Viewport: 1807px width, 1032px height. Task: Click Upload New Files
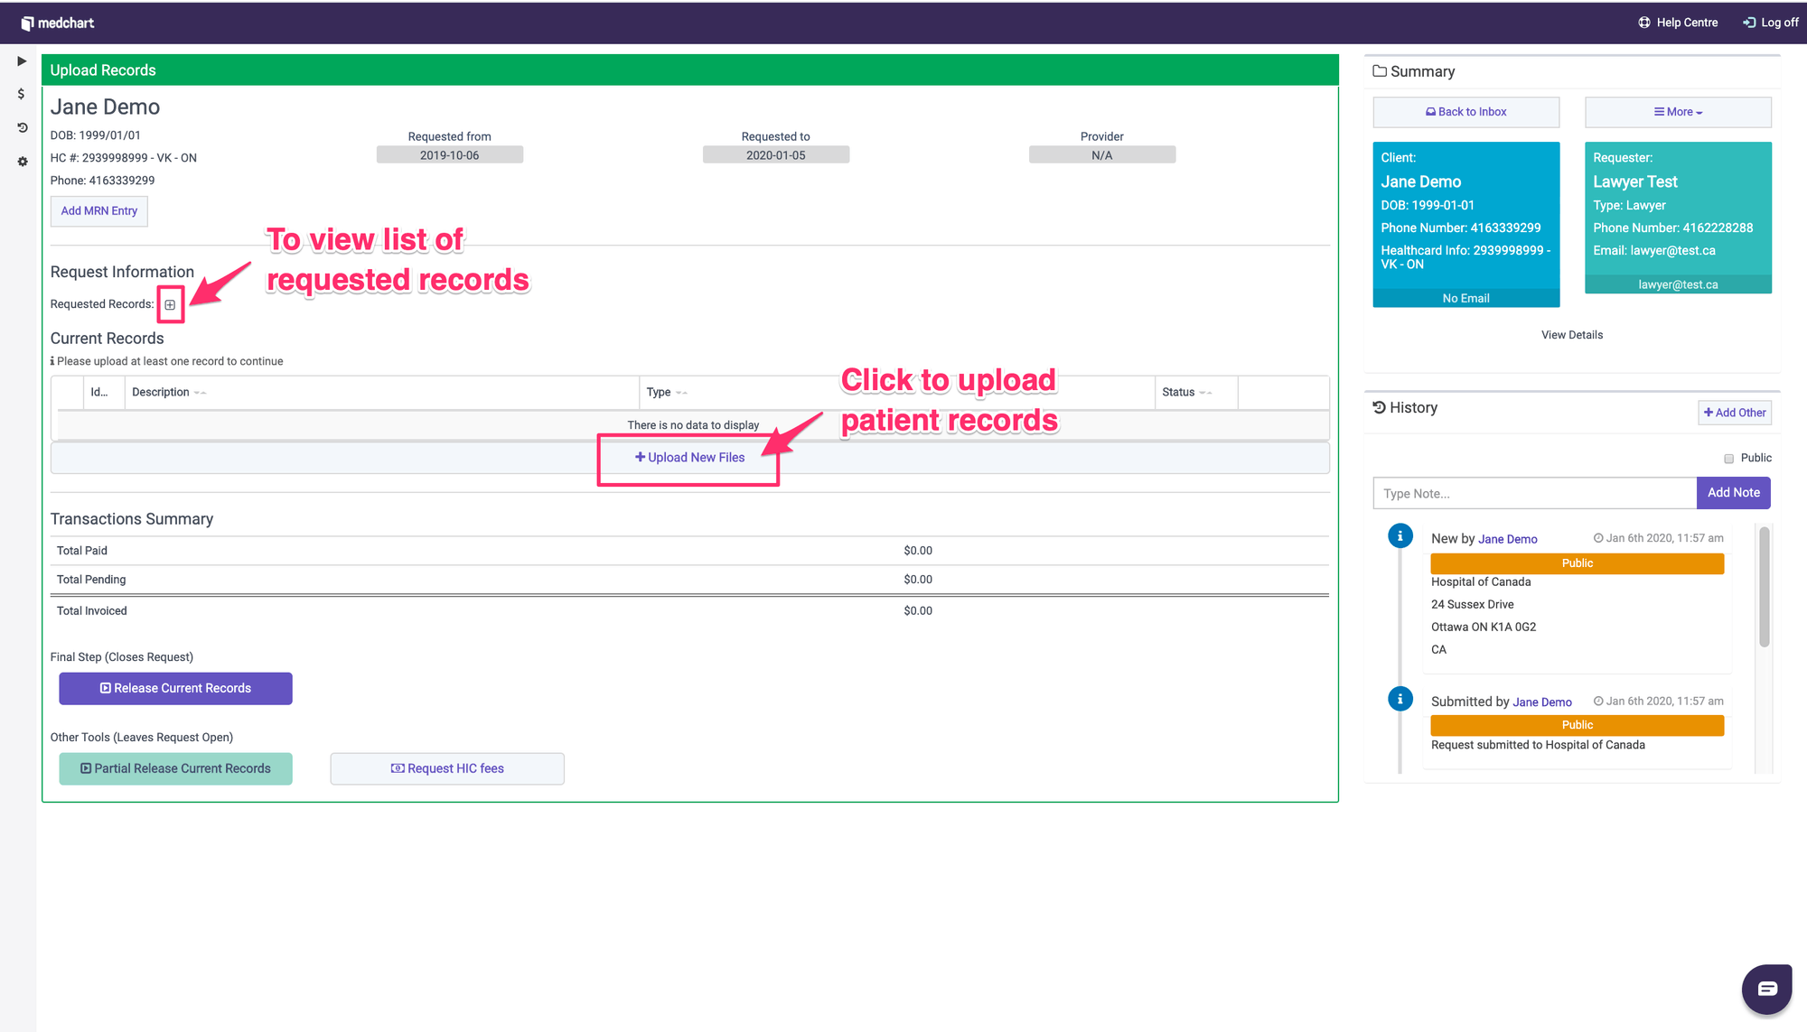click(x=689, y=458)
